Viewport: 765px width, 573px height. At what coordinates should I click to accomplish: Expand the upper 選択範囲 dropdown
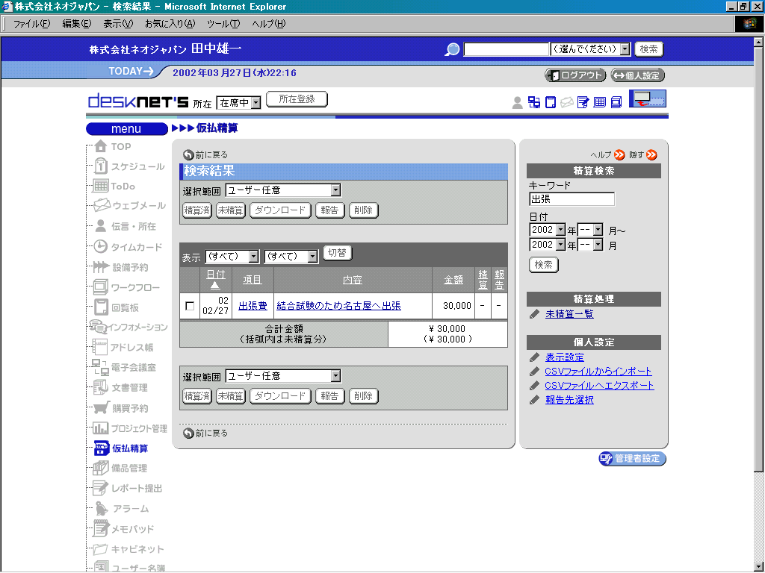click(x=335, y=190)
